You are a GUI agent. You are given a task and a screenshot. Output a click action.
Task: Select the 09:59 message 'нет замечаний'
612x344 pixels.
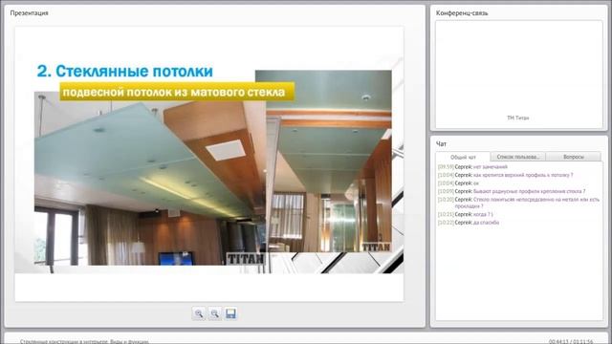[x=472, y=166]
